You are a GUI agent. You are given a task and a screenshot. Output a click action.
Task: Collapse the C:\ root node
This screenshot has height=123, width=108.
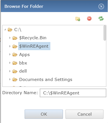[5, 30]
